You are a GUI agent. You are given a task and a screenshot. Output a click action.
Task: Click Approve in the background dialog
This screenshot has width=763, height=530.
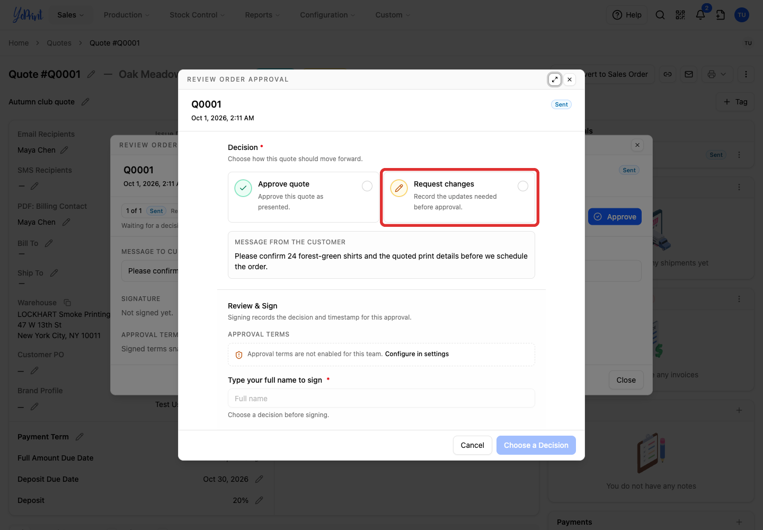[615, 217]
